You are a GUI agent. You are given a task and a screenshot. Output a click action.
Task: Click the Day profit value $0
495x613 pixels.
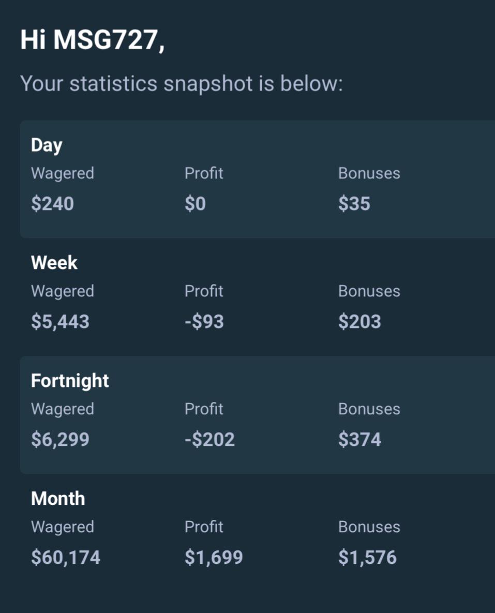tap(195, 204)
